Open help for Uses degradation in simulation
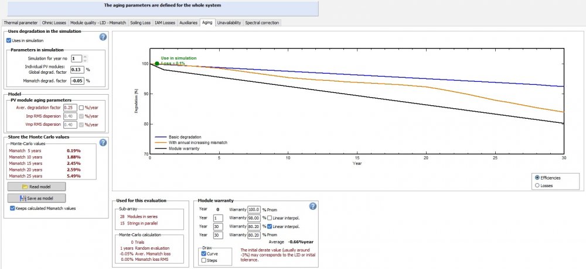 103,37
